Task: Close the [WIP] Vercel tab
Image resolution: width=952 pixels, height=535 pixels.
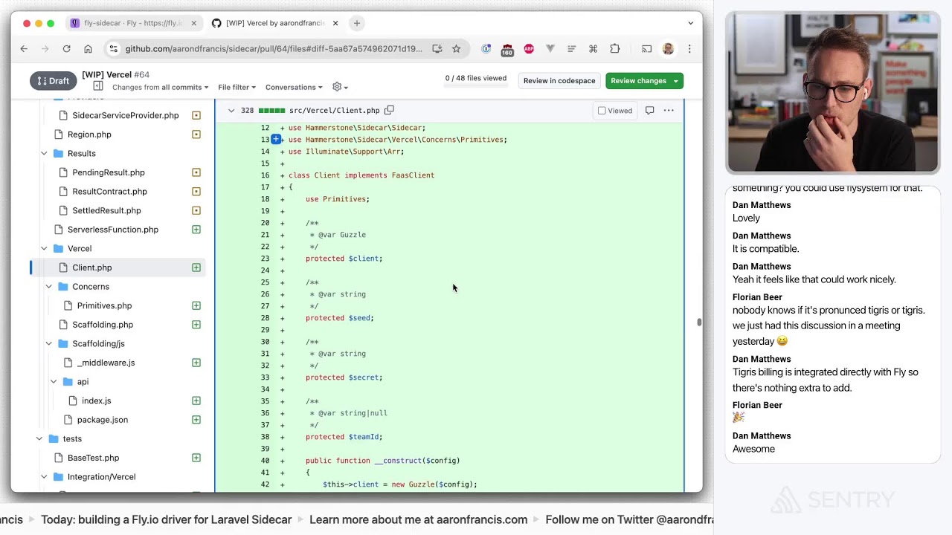Action: tap(335, 23)
